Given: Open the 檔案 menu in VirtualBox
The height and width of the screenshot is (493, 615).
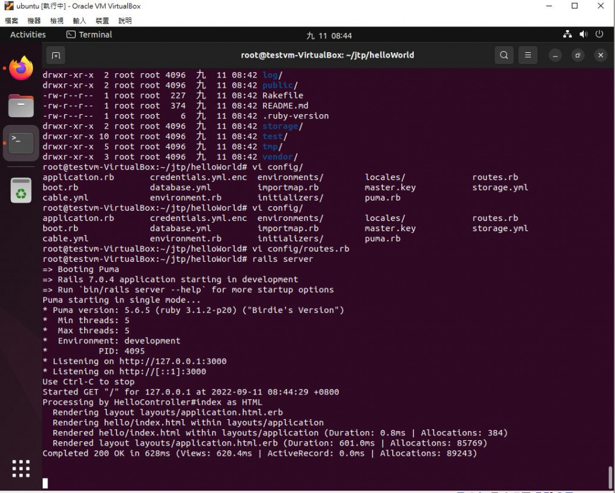Looking at the screenshot, I should coord(11,21).
